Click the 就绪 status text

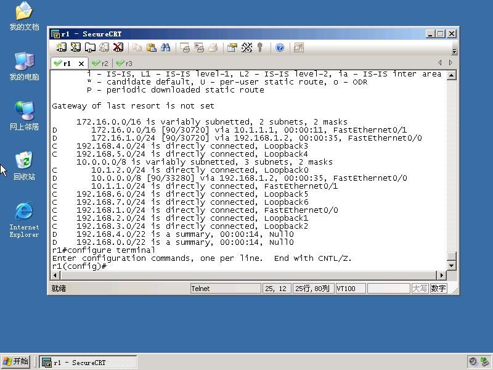point(59,289)
